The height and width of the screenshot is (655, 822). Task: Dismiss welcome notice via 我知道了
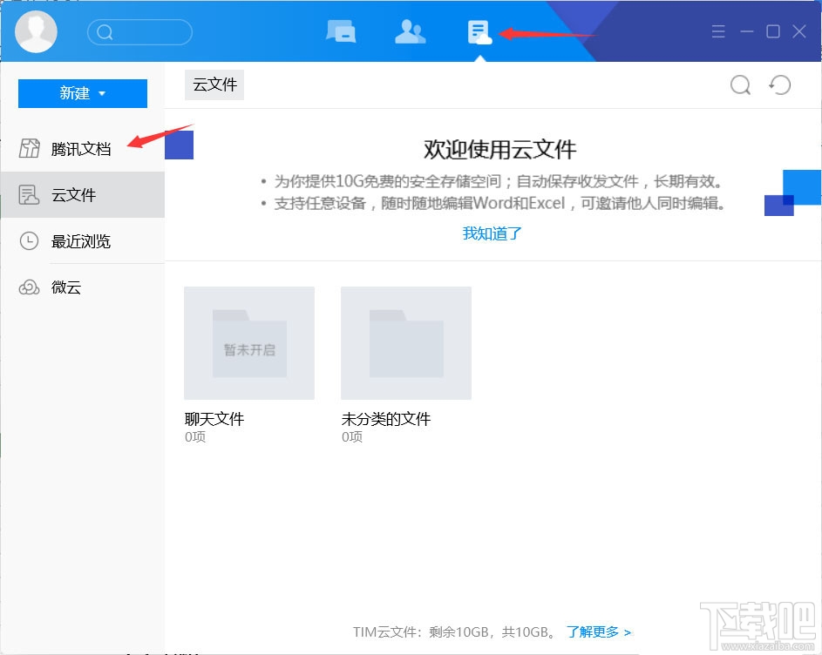click(492, 233)
